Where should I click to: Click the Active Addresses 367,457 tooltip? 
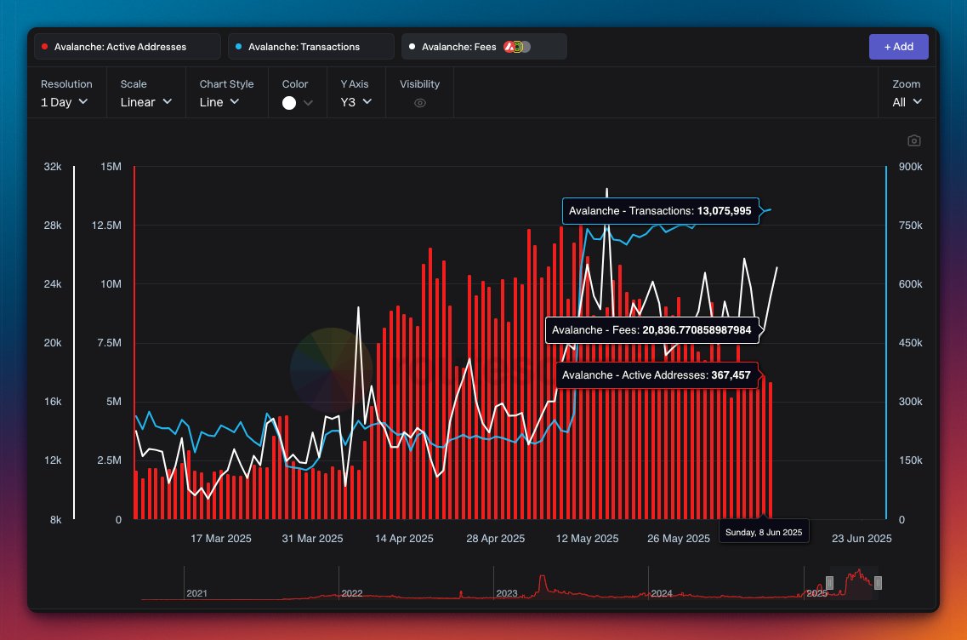pos(657,375)
